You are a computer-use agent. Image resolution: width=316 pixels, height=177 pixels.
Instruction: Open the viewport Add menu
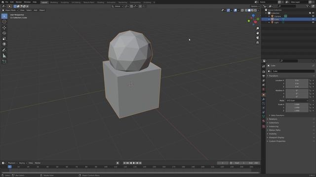(x=36, y=10)
